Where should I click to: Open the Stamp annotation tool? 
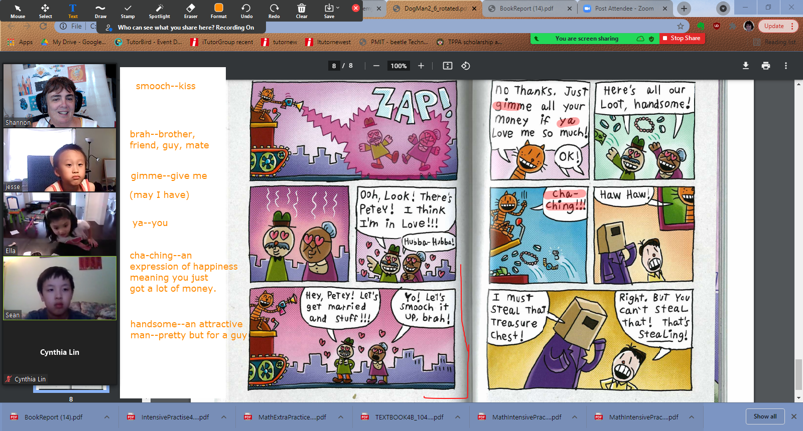click(127, 11)
